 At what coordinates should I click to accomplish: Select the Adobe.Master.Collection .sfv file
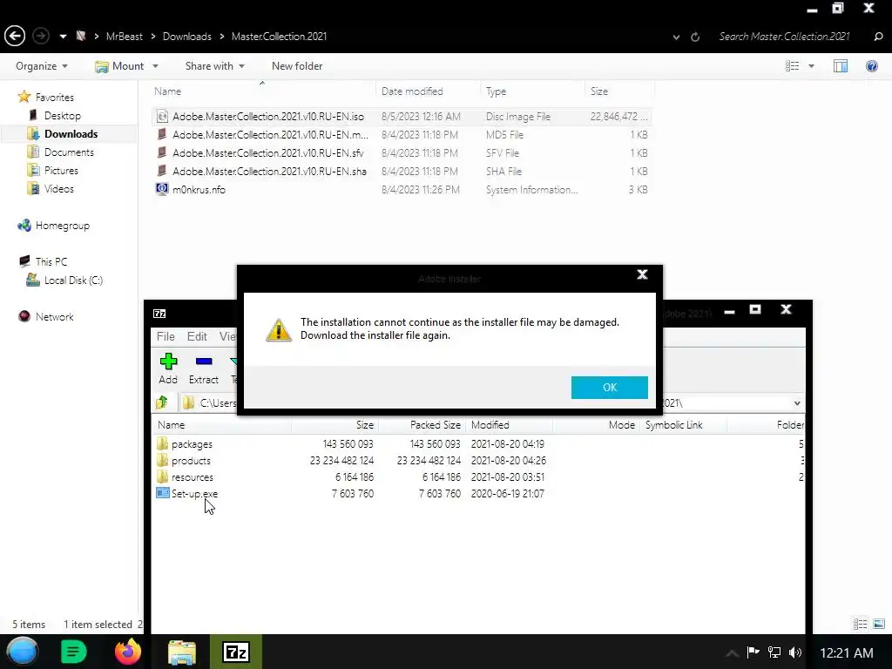402,152
